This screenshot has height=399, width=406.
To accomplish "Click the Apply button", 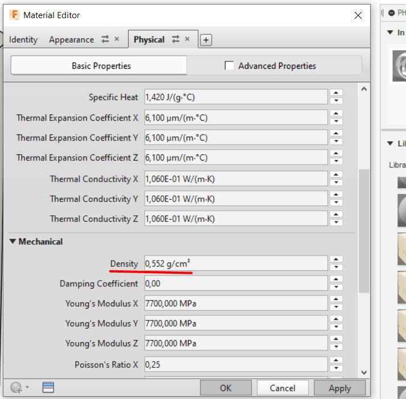I will (340, 388).
